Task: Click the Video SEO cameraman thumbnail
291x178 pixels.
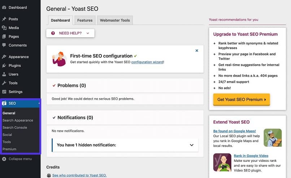Action: tap(222, 162)
